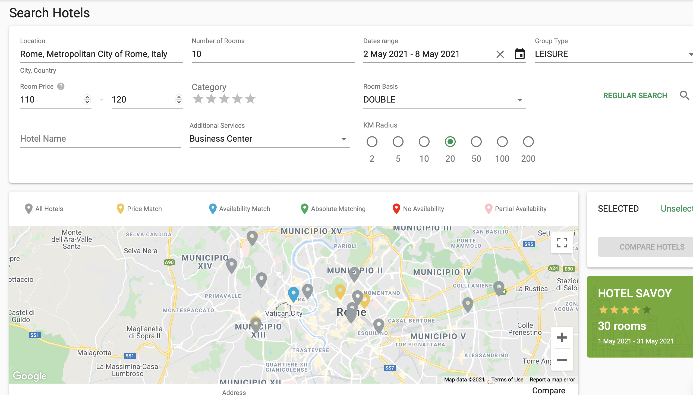Click the Hotel Name input field
The image size is (693, 395).
tap(100, 139)
